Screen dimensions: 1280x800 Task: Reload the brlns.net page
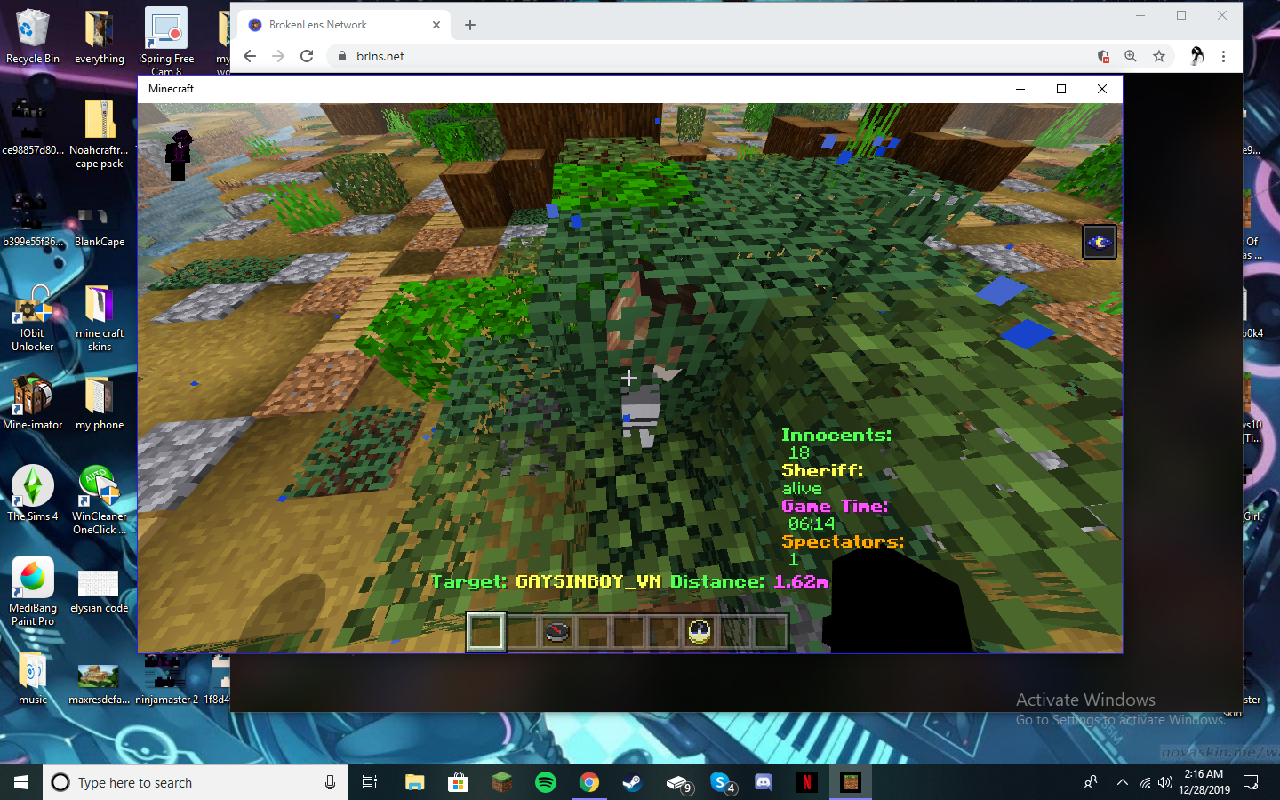307,56
